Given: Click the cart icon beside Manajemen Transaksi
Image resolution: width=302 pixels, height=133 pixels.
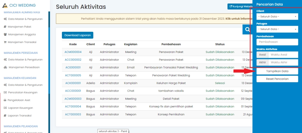Looking at the screenshot, I should (x=5, y=42).
